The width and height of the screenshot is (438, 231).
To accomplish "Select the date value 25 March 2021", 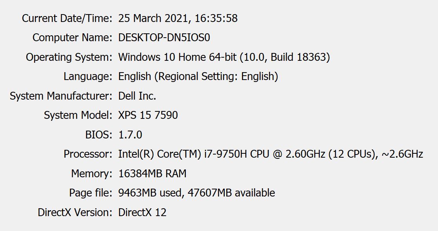I will (154, 18).
